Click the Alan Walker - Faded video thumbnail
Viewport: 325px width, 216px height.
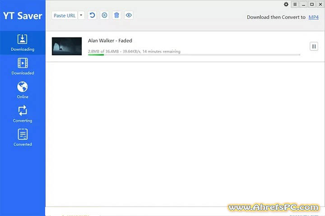[x=67, y=46]
